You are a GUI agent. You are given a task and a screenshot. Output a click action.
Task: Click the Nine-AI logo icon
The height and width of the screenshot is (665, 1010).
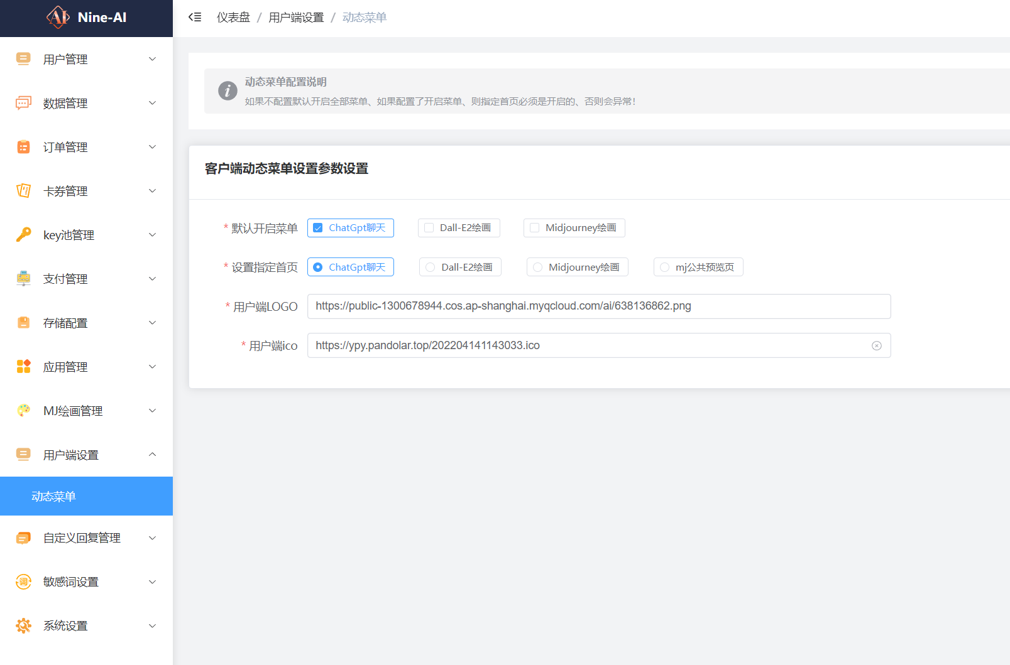click(x=58, y=18)
